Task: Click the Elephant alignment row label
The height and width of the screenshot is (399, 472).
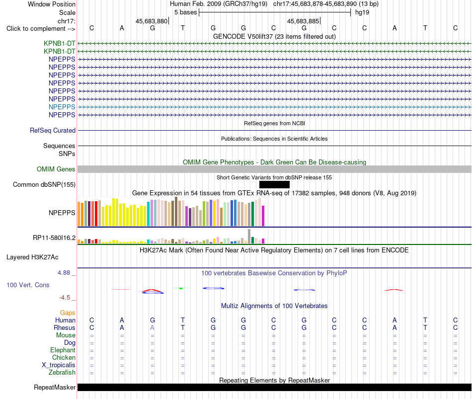Action: coord(63,350)
